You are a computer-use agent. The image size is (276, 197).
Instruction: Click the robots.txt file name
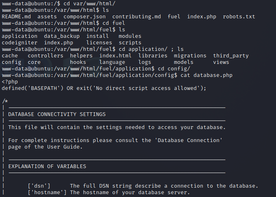(239, 17)
